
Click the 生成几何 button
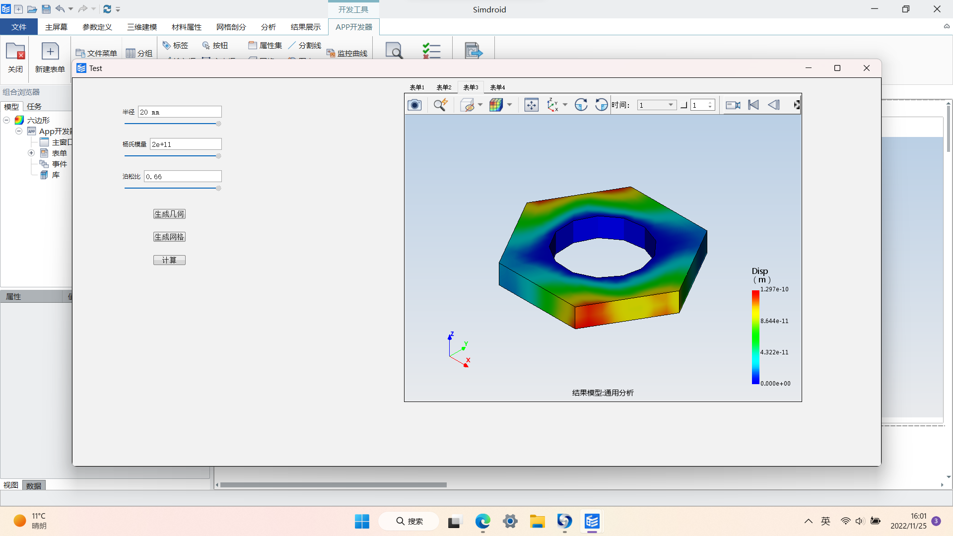(x=169, y=214)
